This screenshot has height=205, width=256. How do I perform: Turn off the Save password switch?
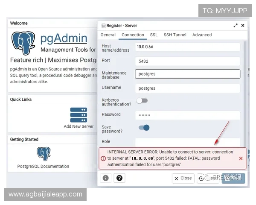pos(144,127)
